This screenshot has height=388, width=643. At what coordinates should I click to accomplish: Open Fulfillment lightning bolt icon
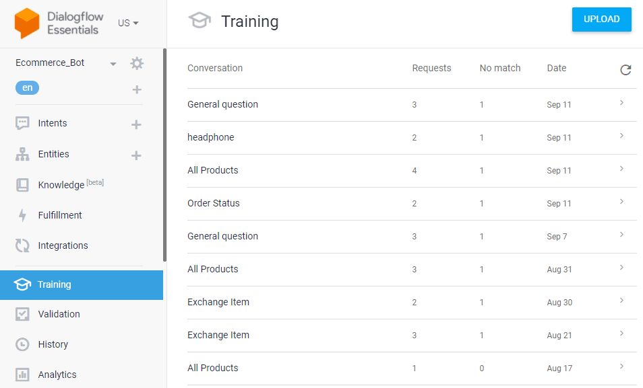click(x=22, y=215)
